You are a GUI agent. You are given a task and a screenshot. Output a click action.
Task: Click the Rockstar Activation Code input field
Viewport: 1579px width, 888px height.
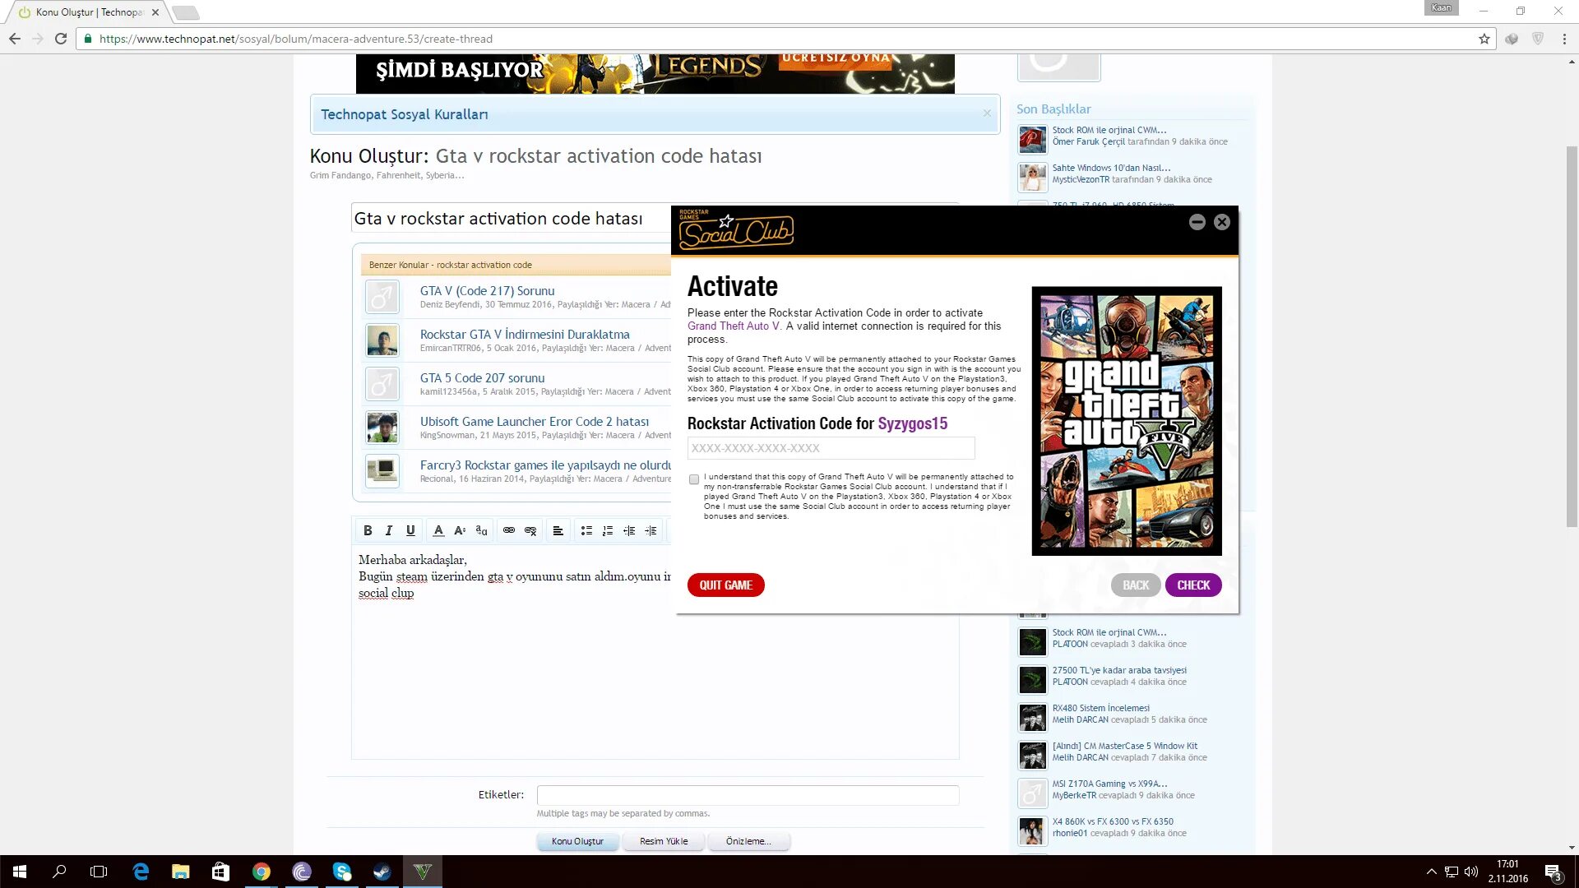(x=831, y=448)
